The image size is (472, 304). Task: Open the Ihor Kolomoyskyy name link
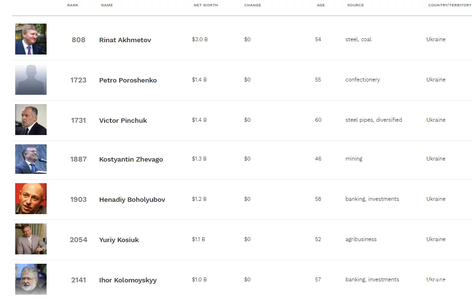click(128, 280)
